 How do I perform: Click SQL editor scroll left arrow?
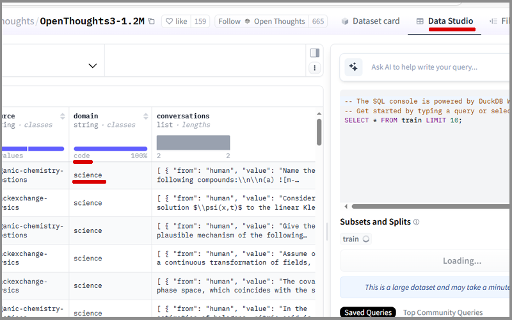346,206
